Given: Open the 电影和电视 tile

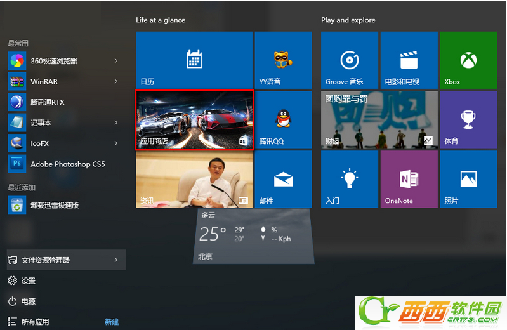Looking at the screenshot, I should 409,60.
